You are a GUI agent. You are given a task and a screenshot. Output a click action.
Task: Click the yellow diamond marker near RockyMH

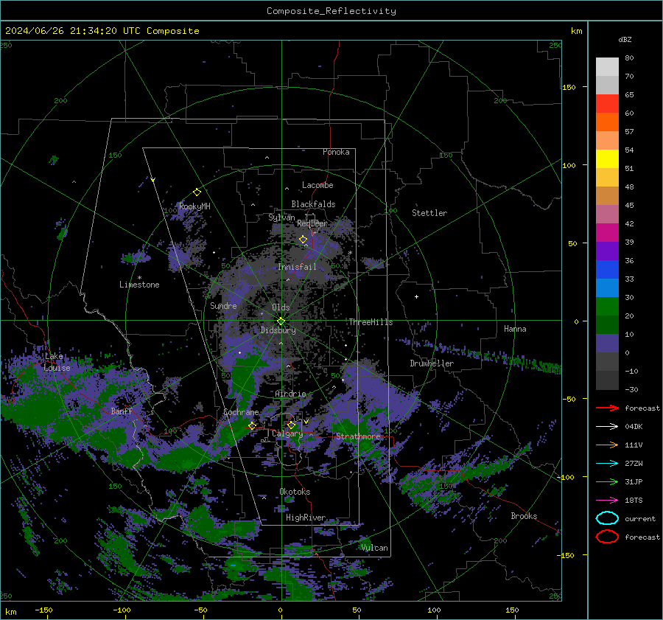(x=197, y=192)
